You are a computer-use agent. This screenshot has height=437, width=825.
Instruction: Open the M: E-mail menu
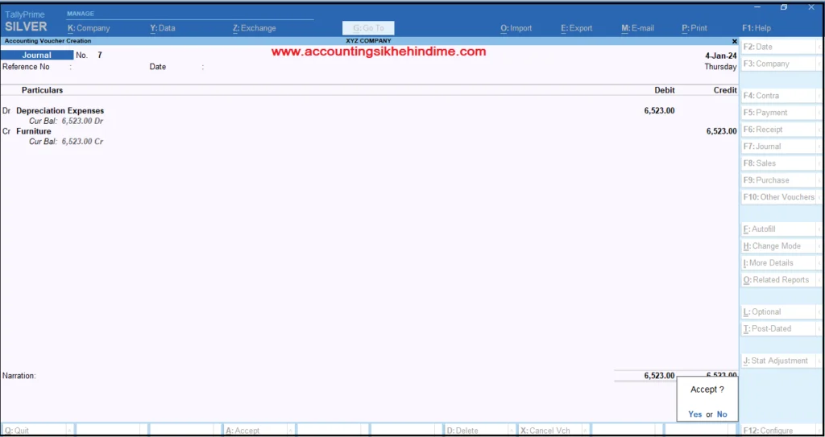coord(638,28)
